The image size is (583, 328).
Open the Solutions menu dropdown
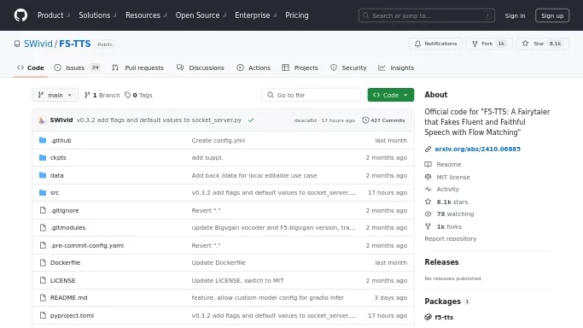pos(97,15)
